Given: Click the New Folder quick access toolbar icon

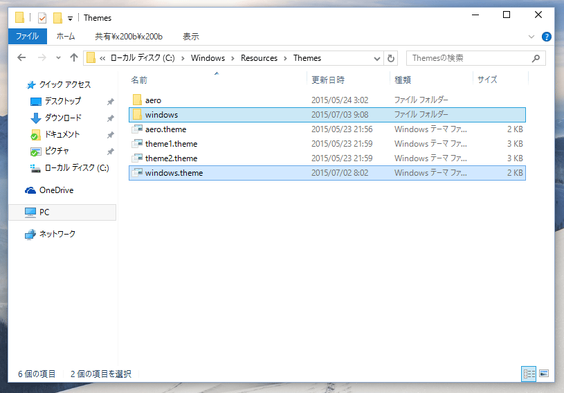Looking at the screenshot, I should [57, 17].
